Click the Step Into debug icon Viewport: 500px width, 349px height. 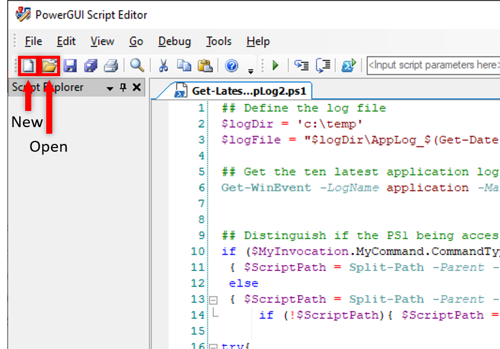(x=301, y=65)
